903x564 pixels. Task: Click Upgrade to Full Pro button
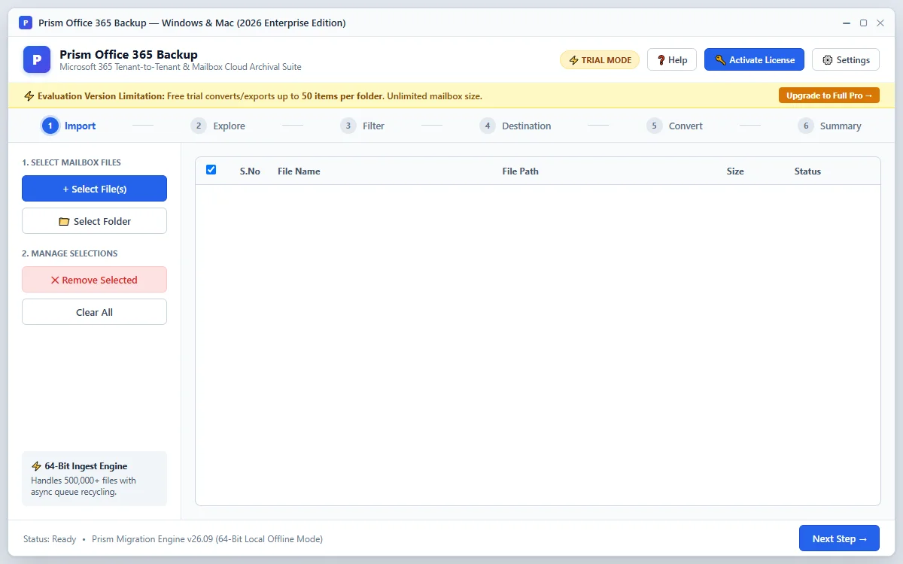[x=829, y=96]
